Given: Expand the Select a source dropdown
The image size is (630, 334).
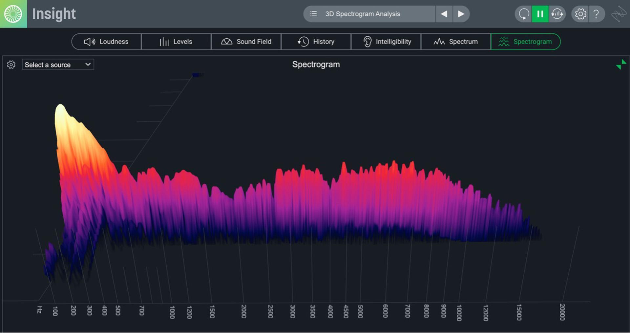Looking at the screenshot, I should (x=58, y=65).
